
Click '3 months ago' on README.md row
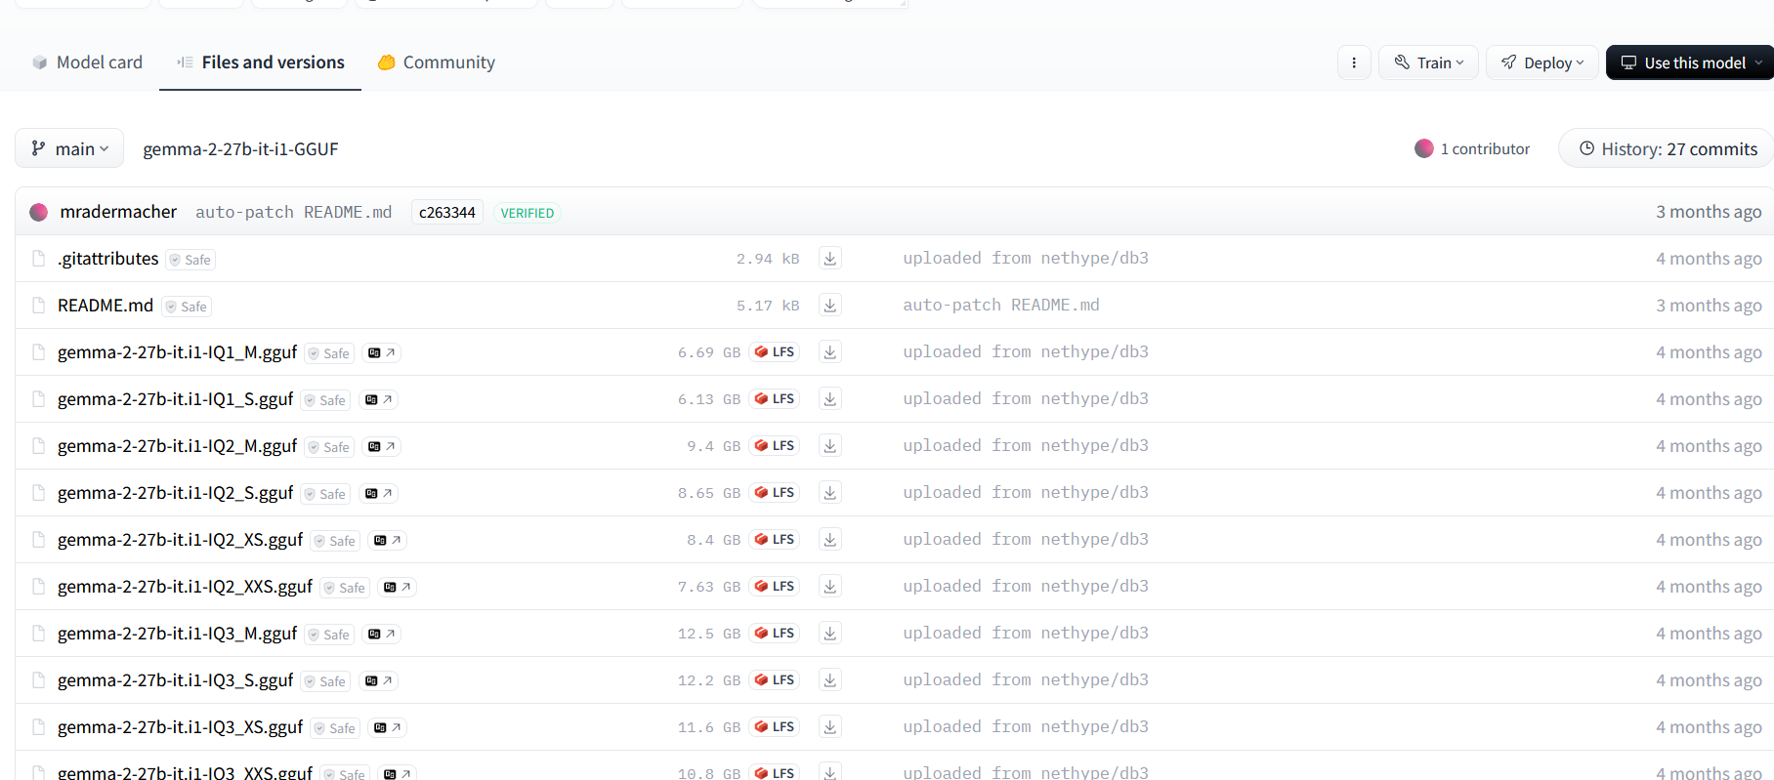(1709, 306)
